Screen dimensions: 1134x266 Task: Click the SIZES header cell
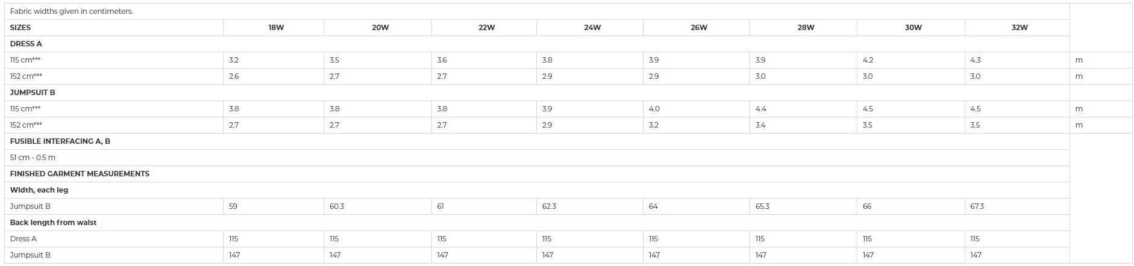coord(20,28)
